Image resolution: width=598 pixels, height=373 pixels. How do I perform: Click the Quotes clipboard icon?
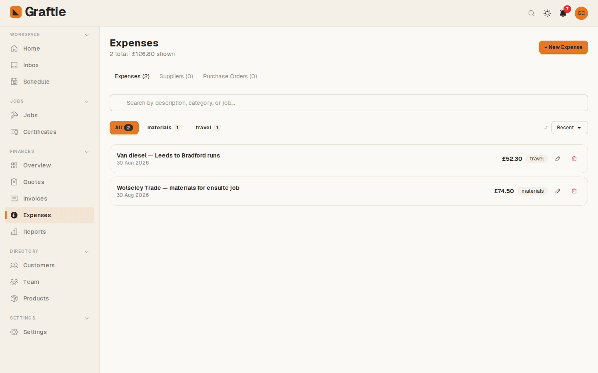tap(14, 182)
